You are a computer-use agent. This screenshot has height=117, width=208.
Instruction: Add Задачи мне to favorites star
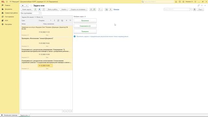(31, 6)
